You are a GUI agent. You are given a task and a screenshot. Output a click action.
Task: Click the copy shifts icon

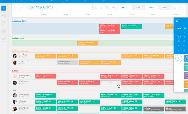101,8
